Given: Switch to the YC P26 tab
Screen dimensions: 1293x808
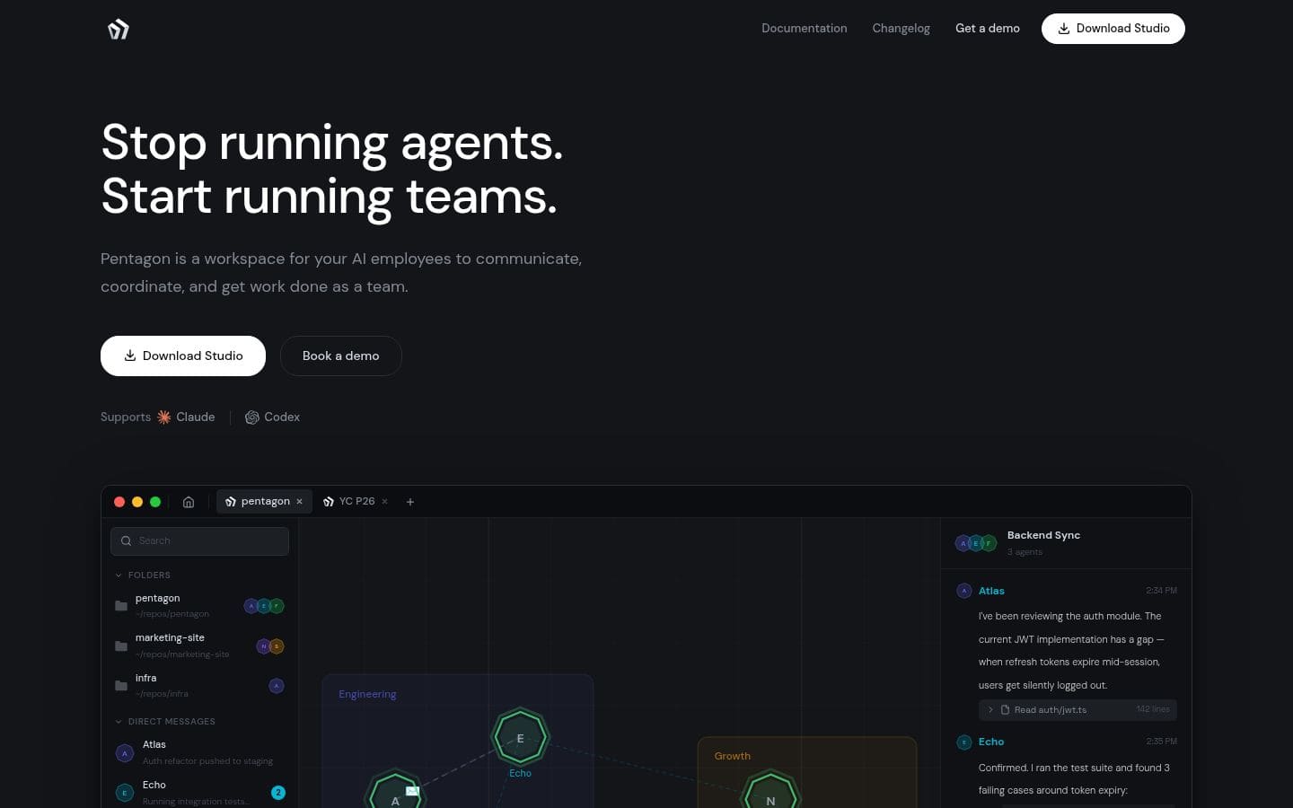Looking at the screenshot, I should [x=356, y=502].
